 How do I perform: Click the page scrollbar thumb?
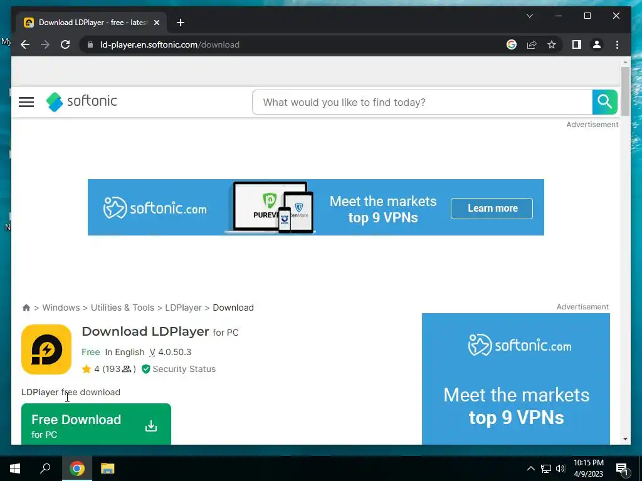coord(625,91)
